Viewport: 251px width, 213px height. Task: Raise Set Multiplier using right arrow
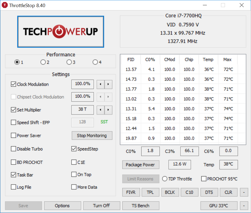pyautogui.click(x=108, y=110)
